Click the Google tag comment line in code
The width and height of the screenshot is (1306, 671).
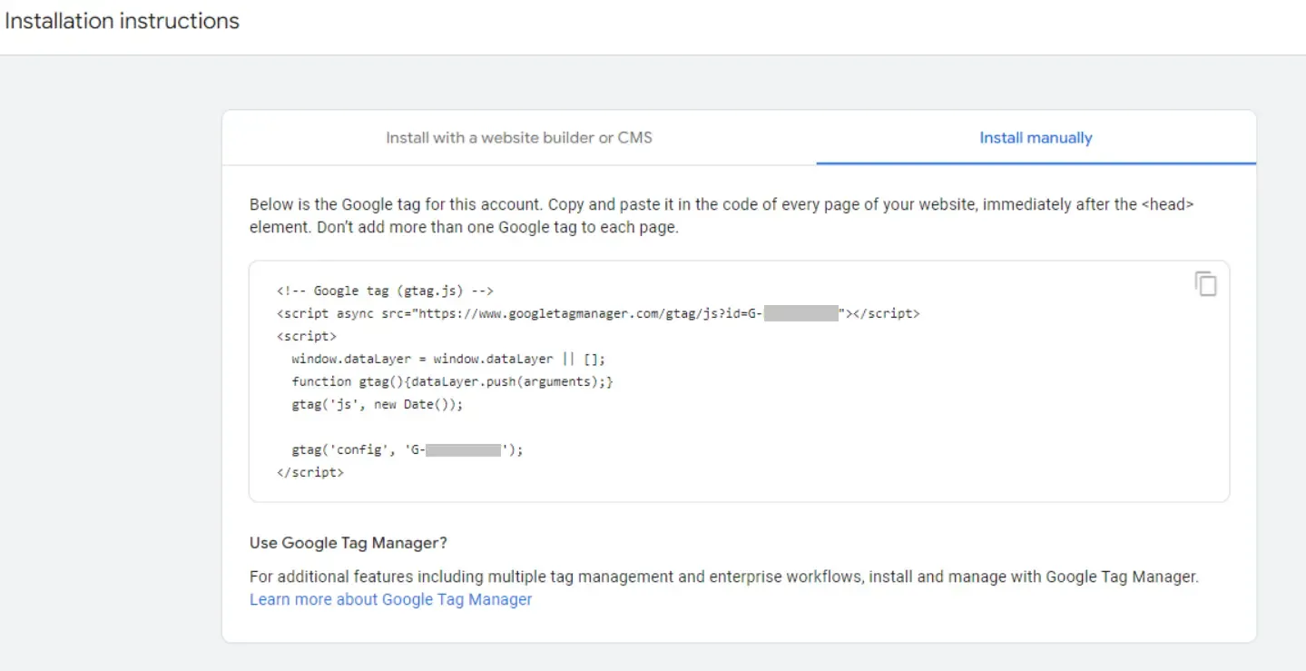coord(385,291)
